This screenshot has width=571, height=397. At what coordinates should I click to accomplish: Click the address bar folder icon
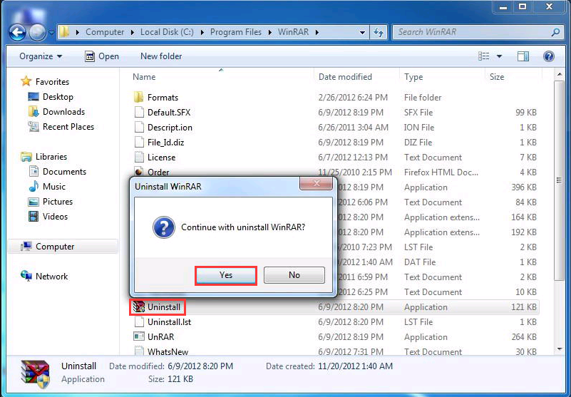pos(64,32)
